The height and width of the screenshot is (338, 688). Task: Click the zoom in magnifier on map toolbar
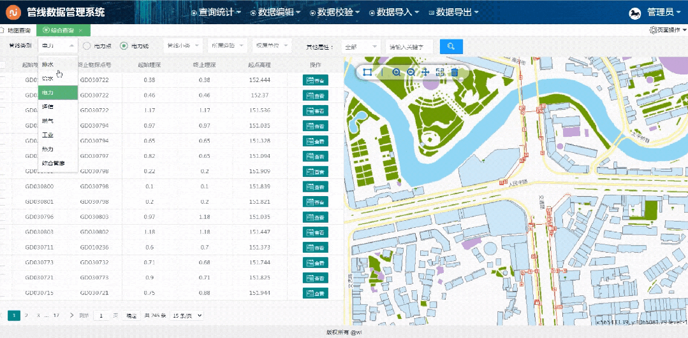pos(397,73)
